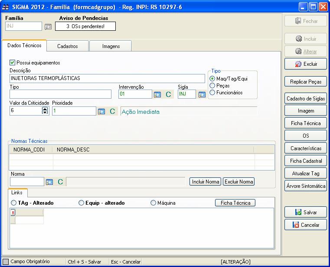Viewport: 330px width, 267px height.
Task: Toggle the Possui equipamentos checkbox
Action: pyautogui.click(x=12, y=63)
